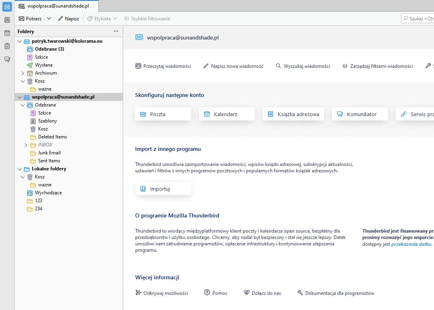434x310 pixels.
Task: Open the Pobierz dropdown arrow
Action: point(49,18)
